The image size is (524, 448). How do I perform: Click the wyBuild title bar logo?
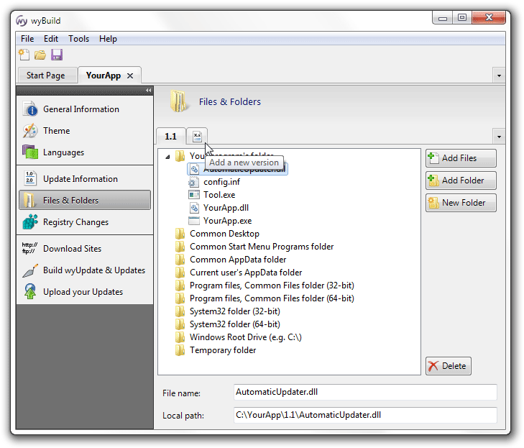22,21
